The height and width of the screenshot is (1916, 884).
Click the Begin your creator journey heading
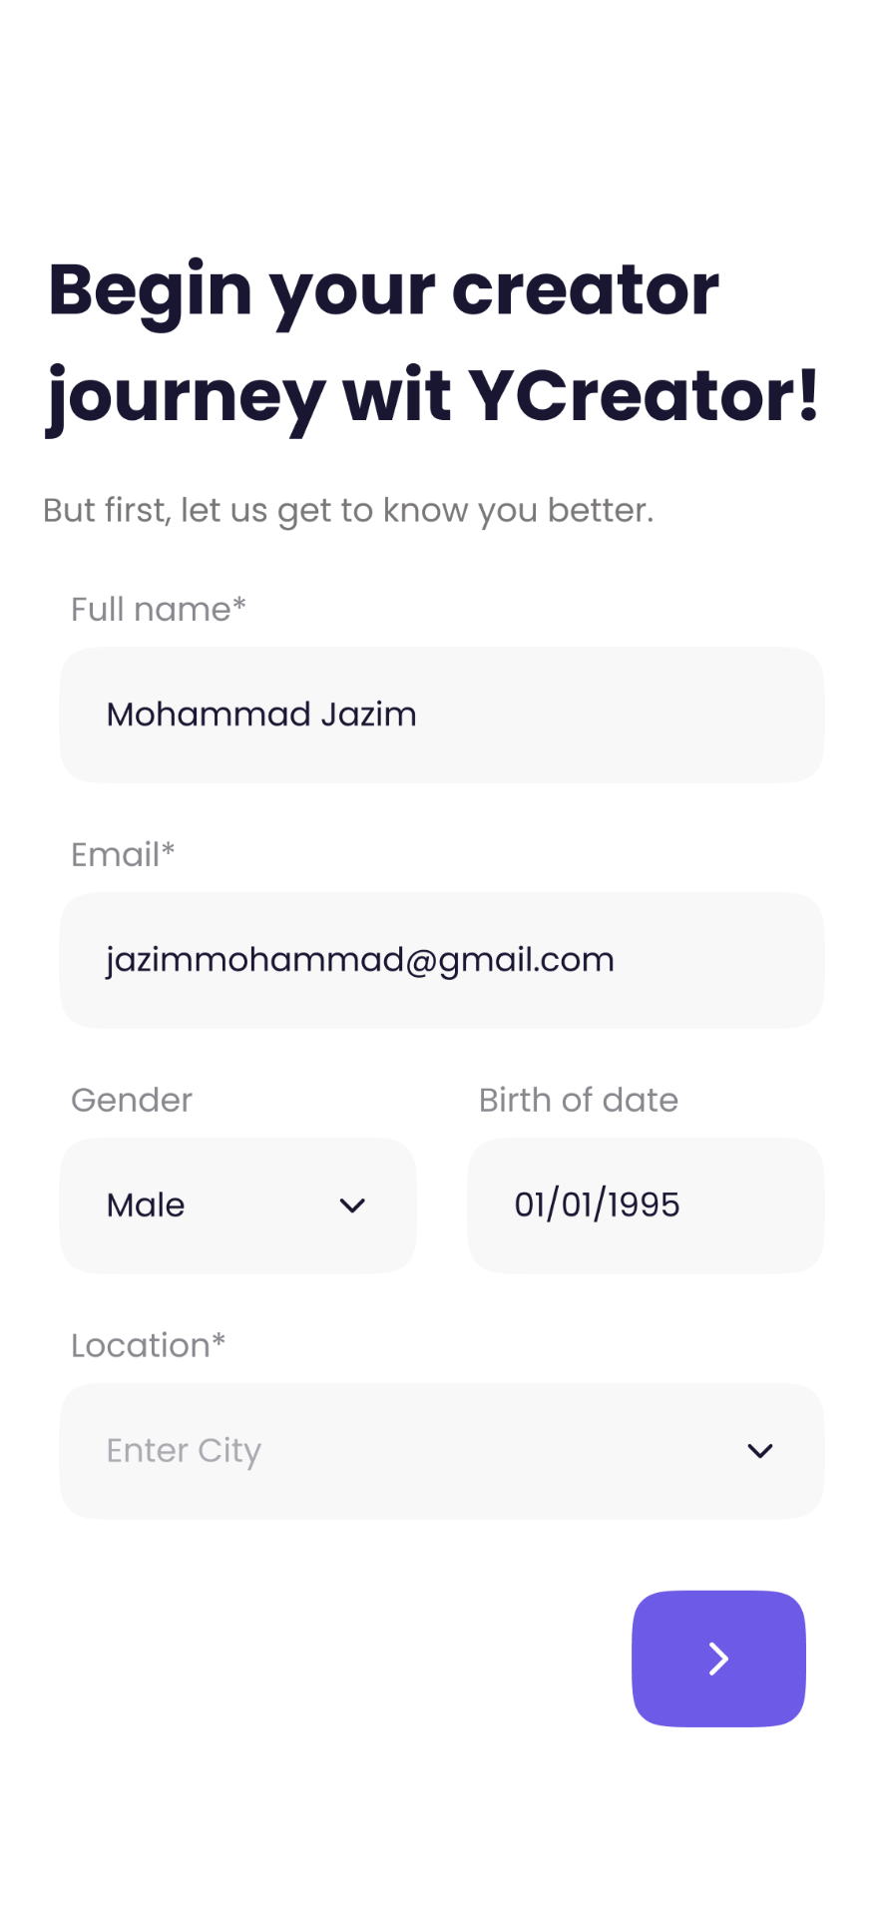[433, 342]
